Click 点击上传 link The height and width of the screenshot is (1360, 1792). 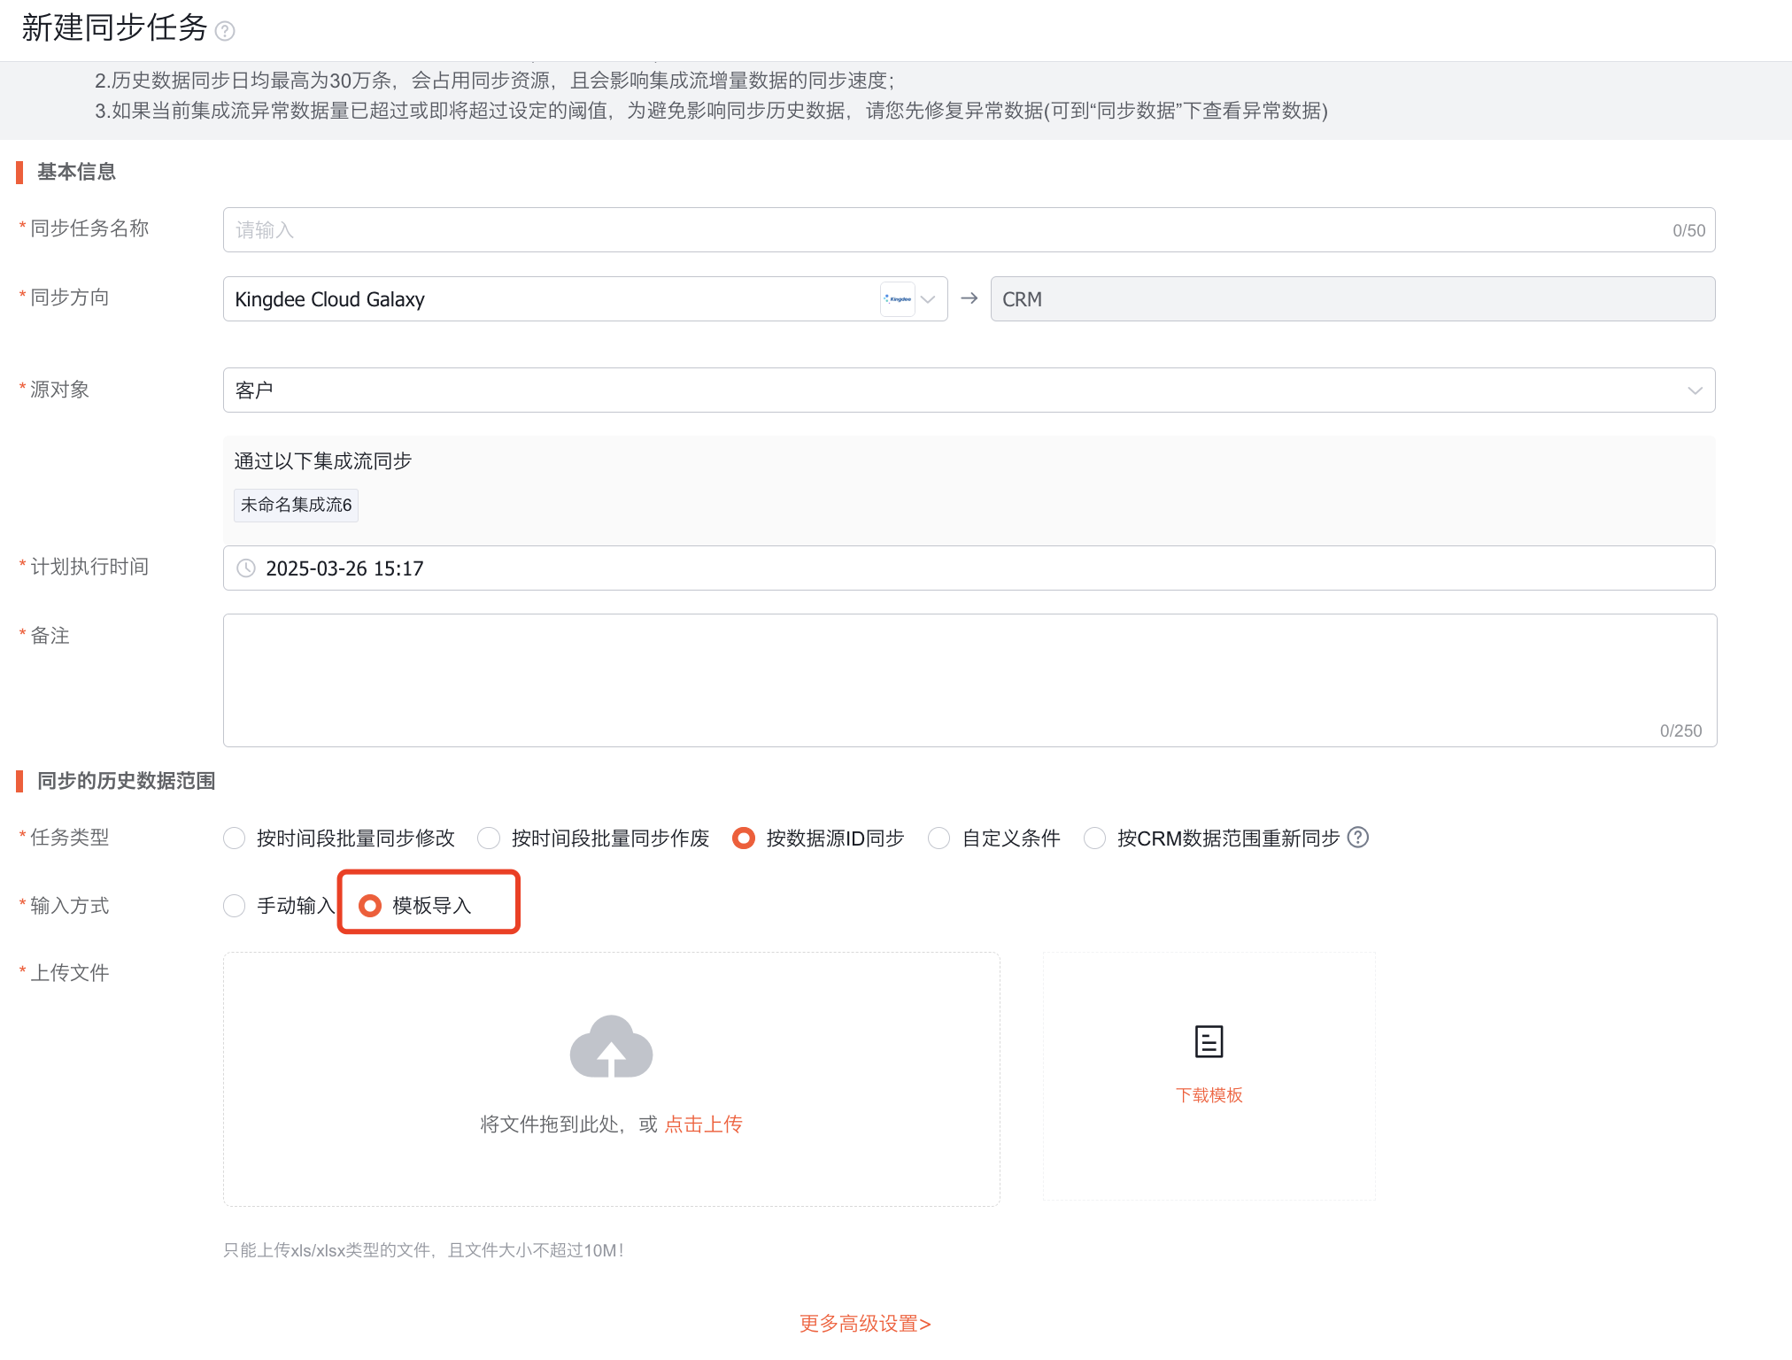pyautogui.click(x=703, y=1124)
